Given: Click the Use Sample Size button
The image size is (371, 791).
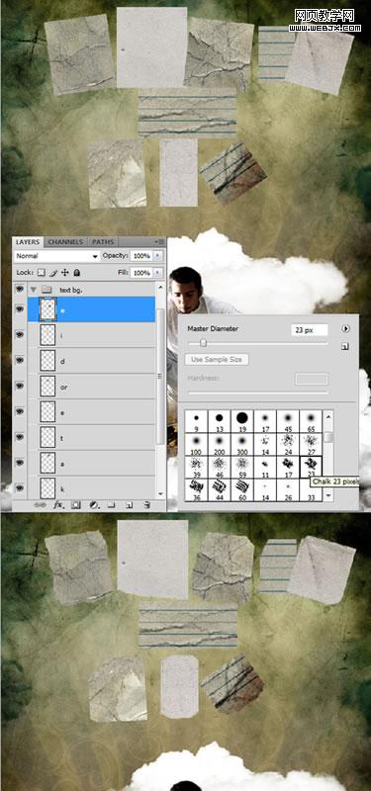Looking at the screenshot, I should click(217, 360).
